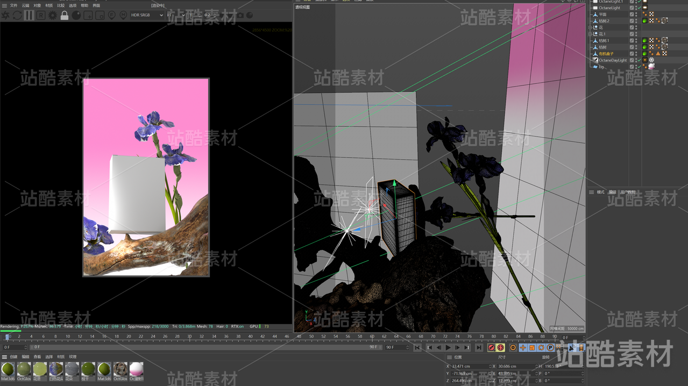The image size is (688, 386).
Task: Select the OctaneDayLight object
Action: 613,60
